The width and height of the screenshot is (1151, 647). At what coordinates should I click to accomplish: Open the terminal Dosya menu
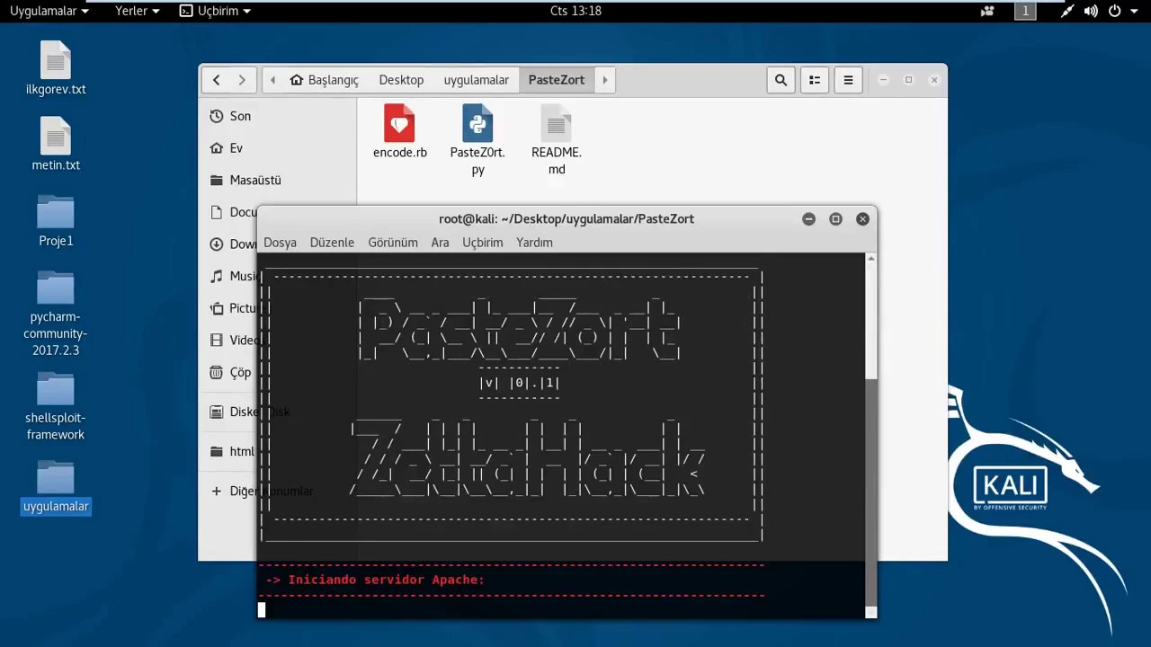click(280, 243)
